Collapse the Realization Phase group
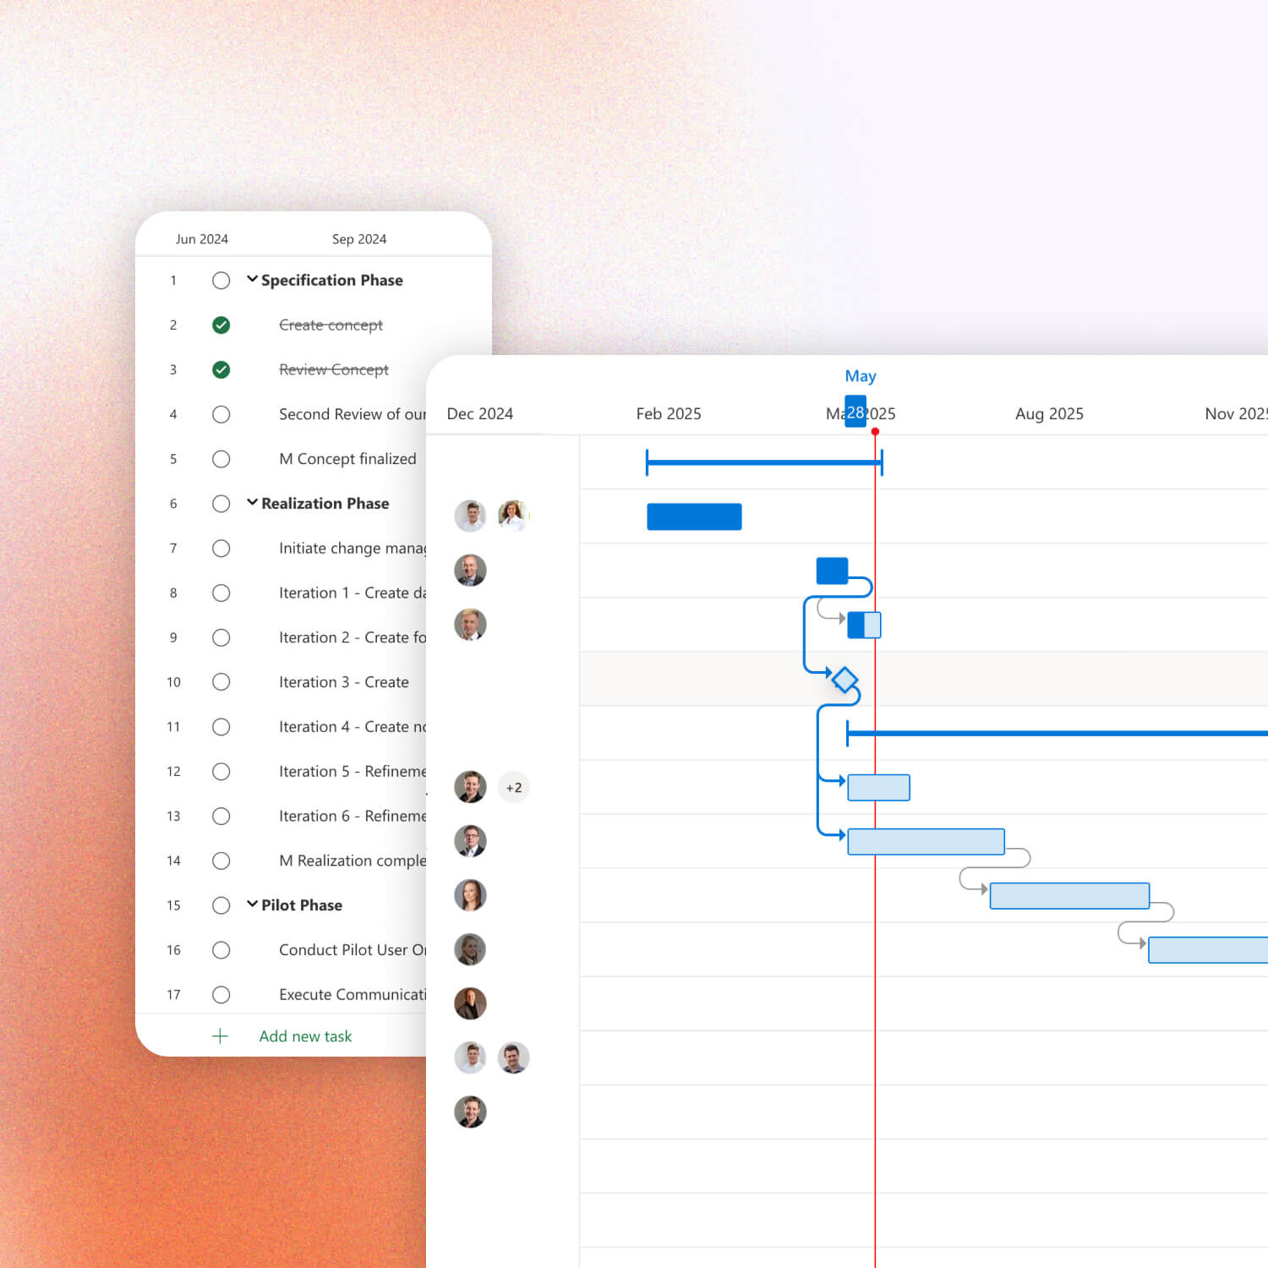 (x=252, y=502)
